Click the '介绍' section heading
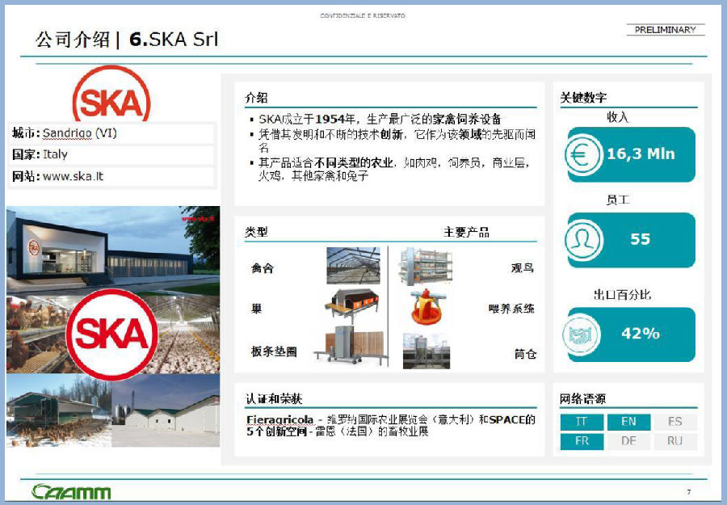The height and width of the screenshot is (505, 727). [x=256, y=98]
